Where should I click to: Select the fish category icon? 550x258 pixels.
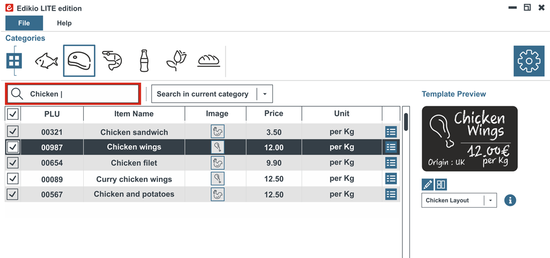[46, 61]
